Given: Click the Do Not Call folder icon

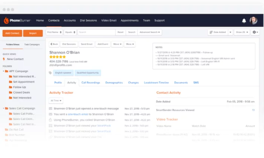Looking at the screenshot, I should pos(6,129).
